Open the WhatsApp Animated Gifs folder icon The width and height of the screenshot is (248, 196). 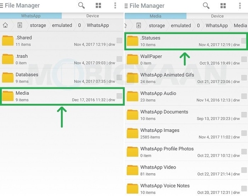click(133, 78)
